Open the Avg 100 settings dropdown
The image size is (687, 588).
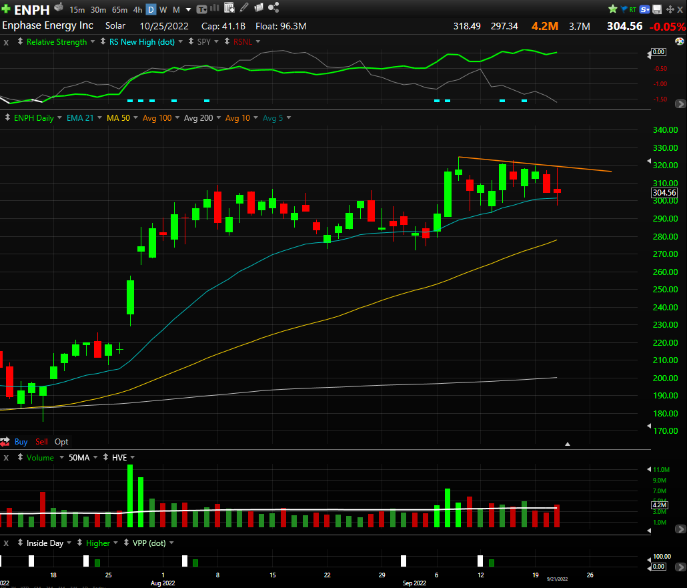click(177, 118)
